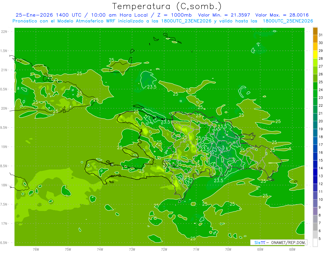Click the "Valor Min. = 21.3597" readout
Viewport: 328px width, 253px height.
224,15
